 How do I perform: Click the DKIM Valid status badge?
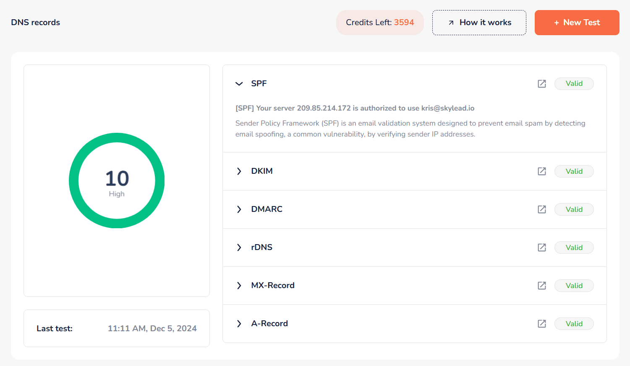point(574,171)
